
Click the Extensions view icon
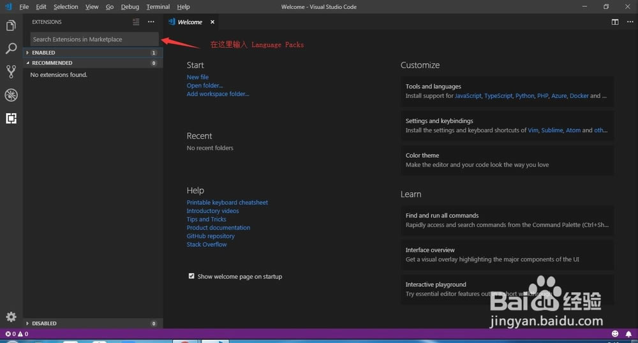point(11,118)
